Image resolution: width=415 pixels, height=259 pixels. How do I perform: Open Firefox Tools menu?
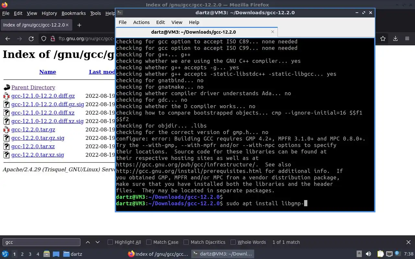tap(96, 13)
